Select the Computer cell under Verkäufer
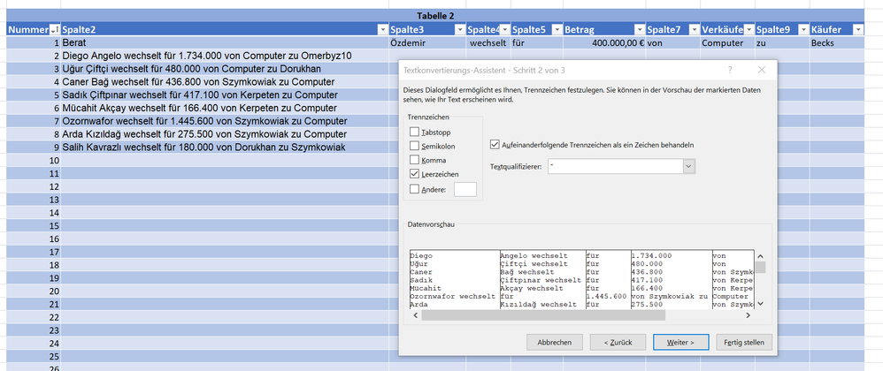Screen dimensions: 883x371 pyautogui.click(x=727, y=42)
